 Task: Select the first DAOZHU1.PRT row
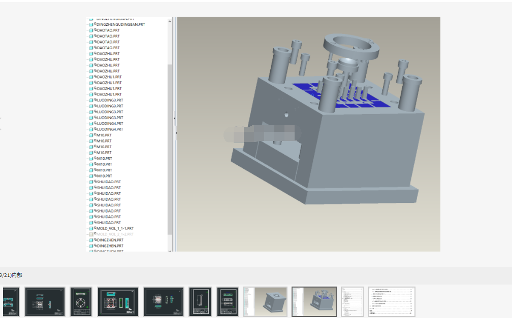[109, 77]
